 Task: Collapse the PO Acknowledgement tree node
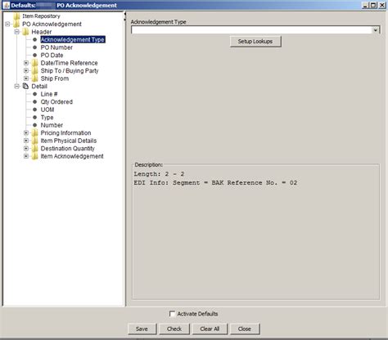tap(7, 25)
